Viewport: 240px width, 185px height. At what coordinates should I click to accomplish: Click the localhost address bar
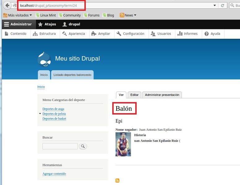116,6
